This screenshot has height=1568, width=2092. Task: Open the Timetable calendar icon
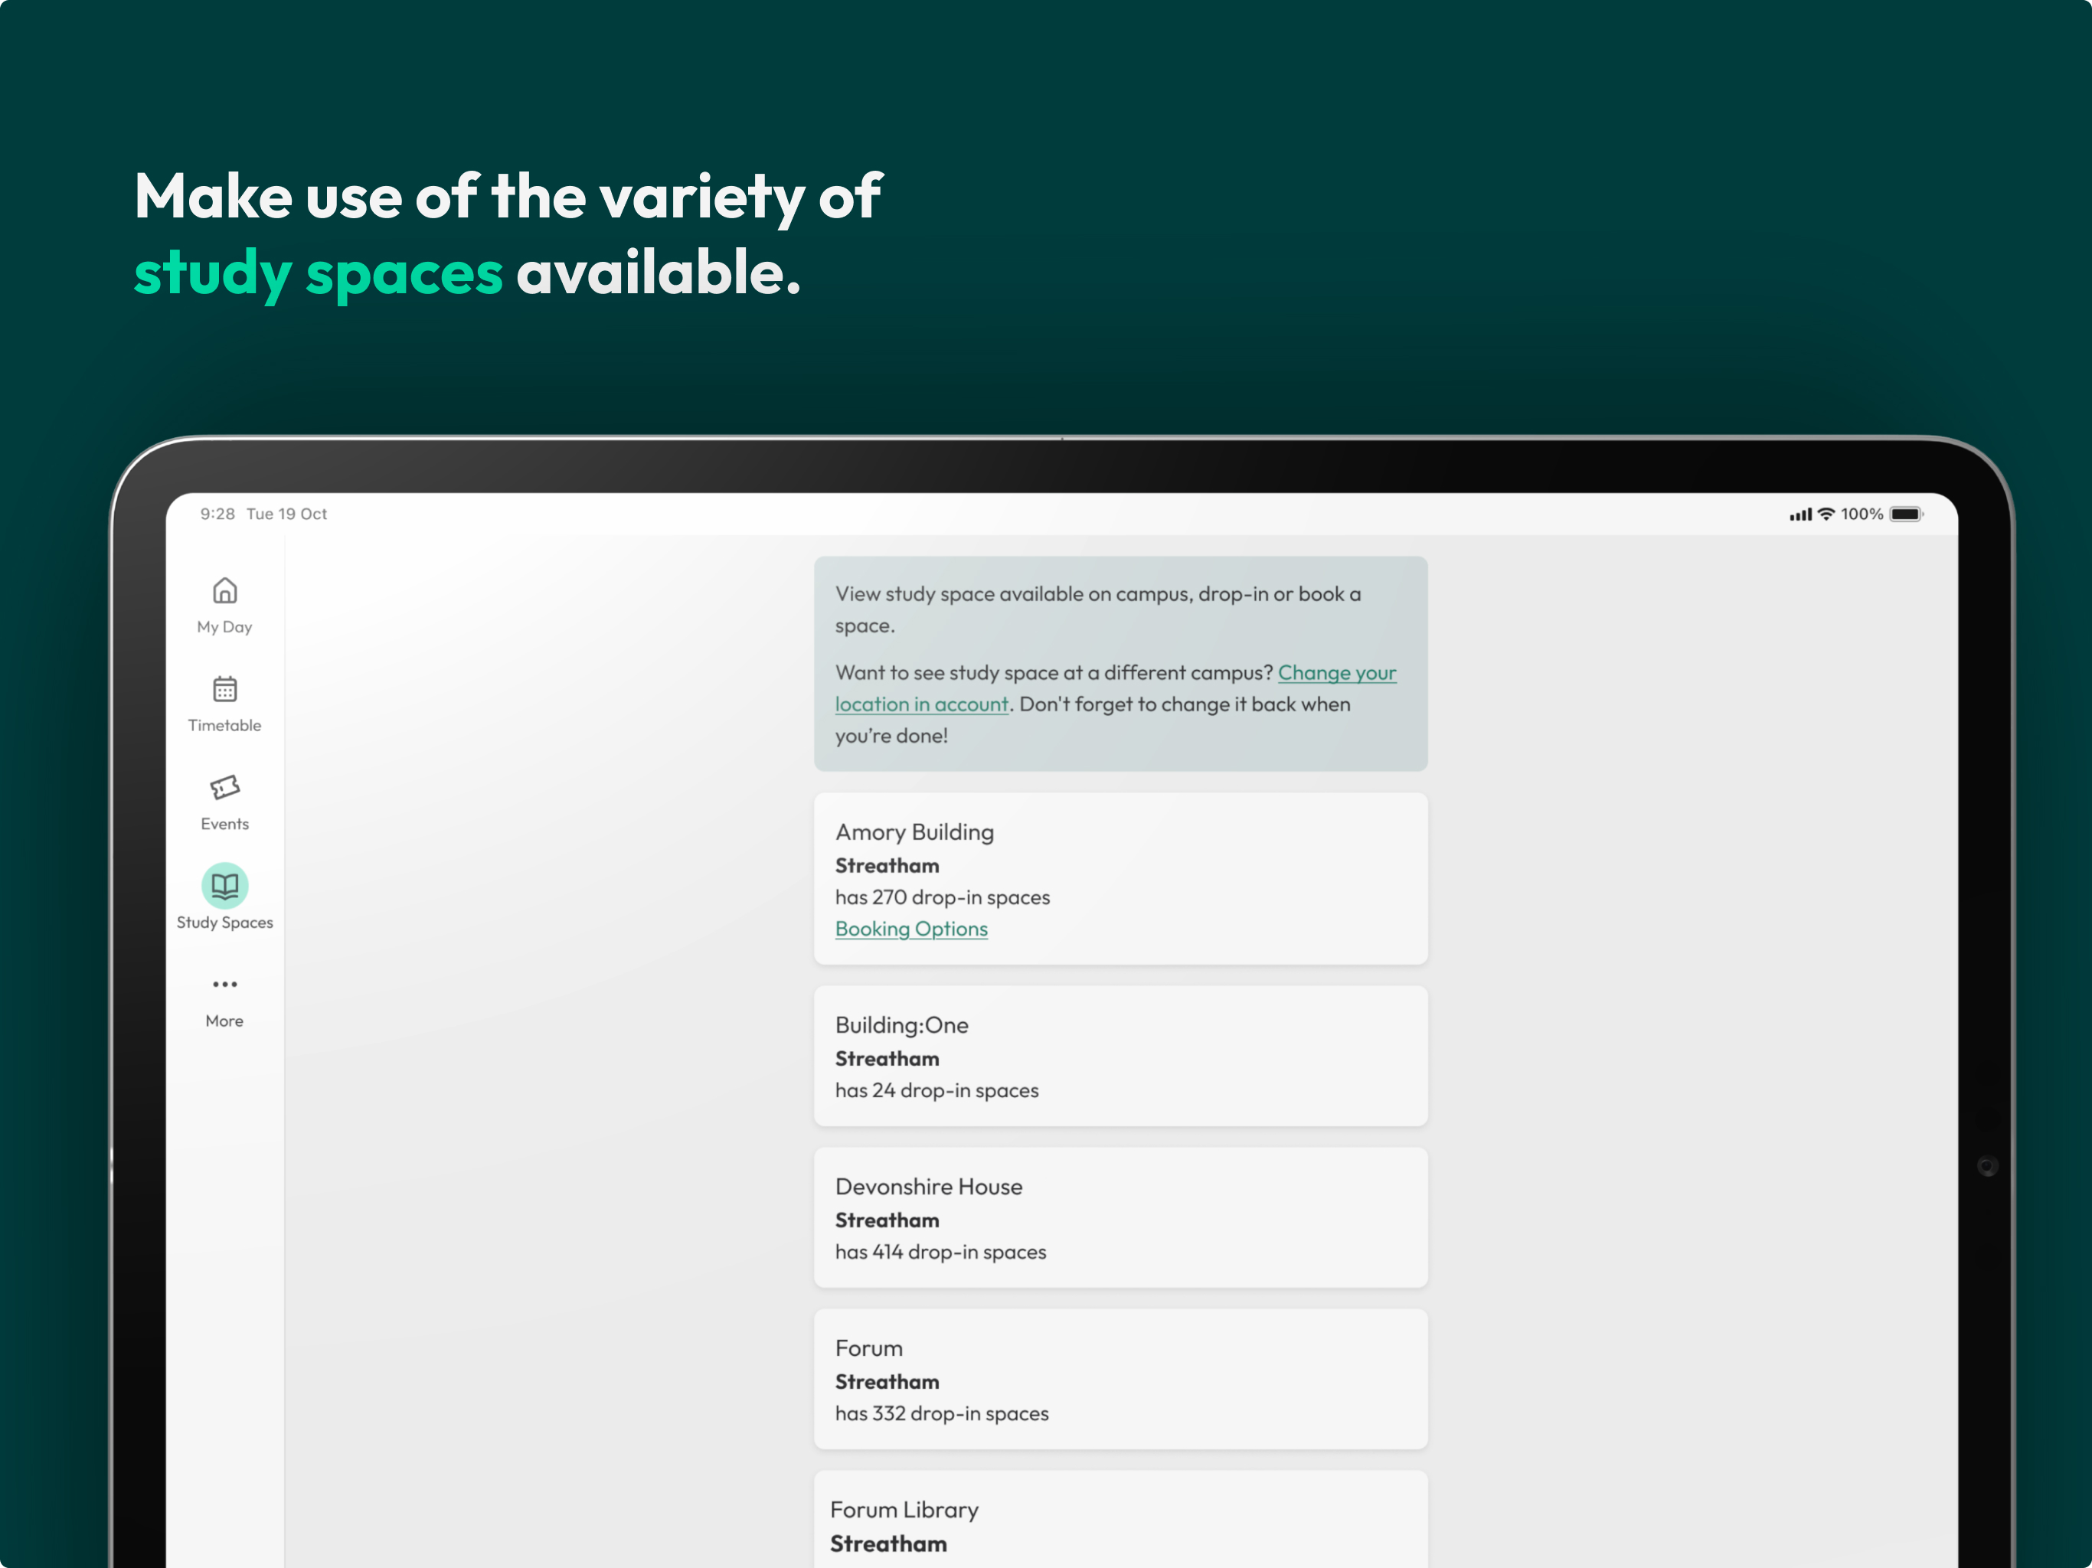click(224, 688)
